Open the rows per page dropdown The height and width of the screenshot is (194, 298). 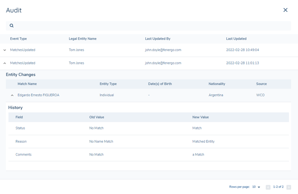pyautogui.click(x=257, y=187)
